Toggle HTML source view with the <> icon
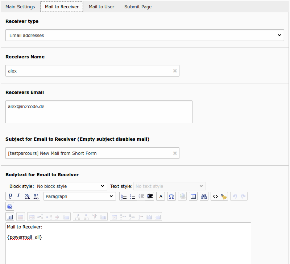Screen dimensions: 290x264 click(x=215, y=196)
